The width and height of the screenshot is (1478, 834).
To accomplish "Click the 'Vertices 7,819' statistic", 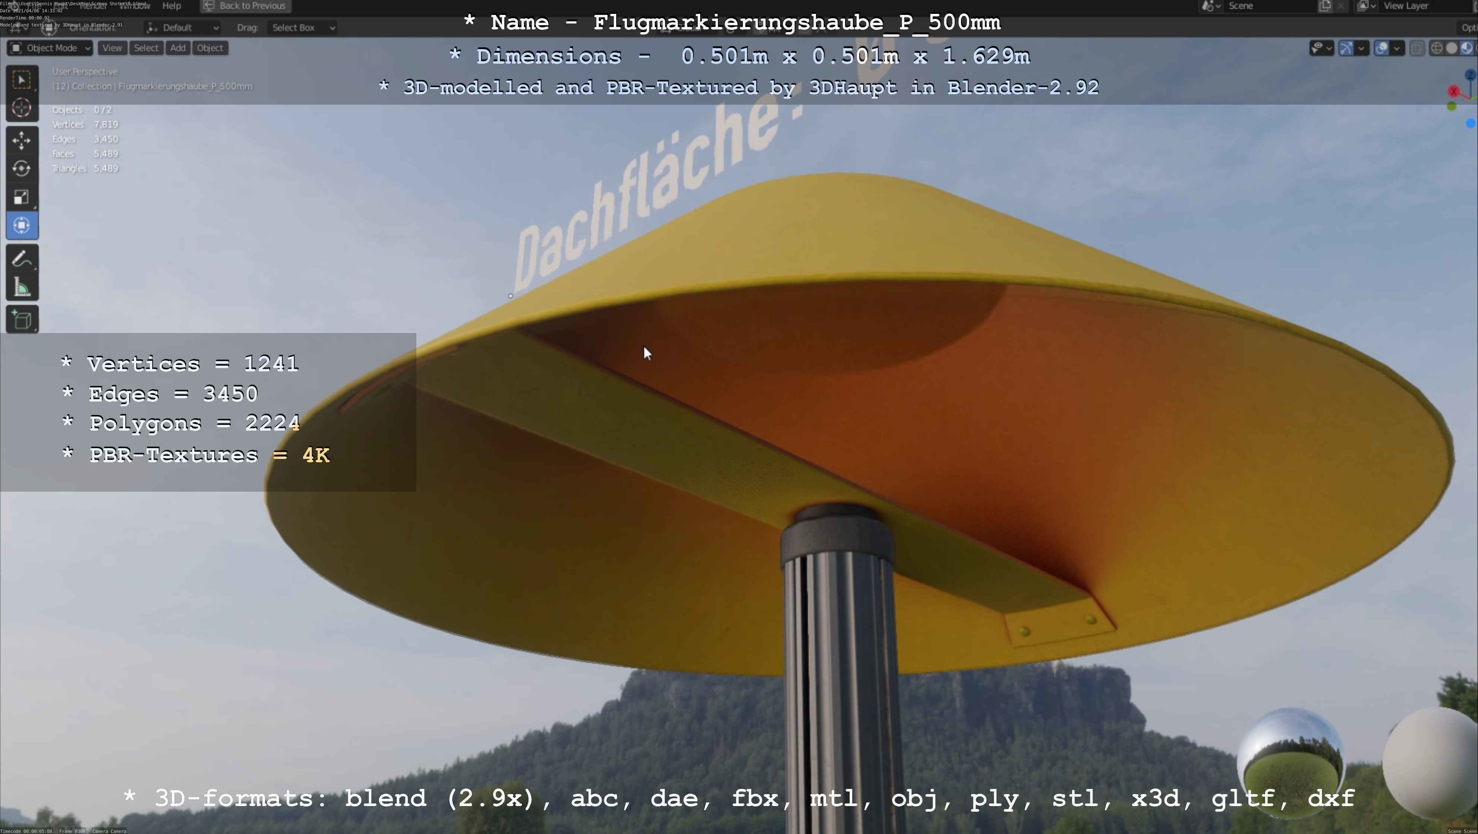I will point(85,124).
